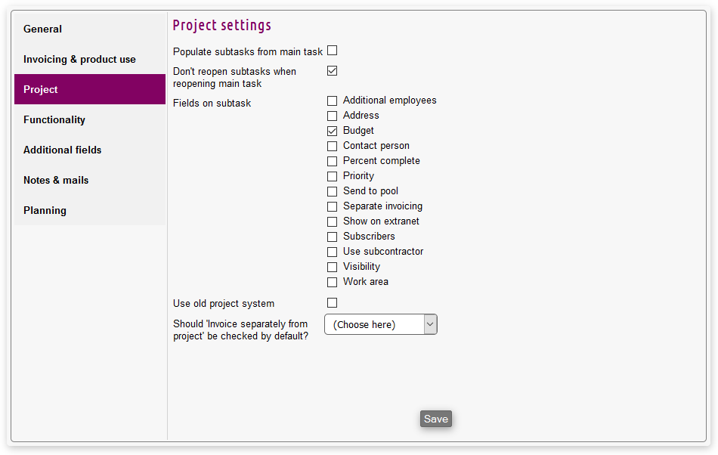Tick Show on extranet checkbox
The height and width of the screenshot is (455, 718).
pos(332,221)
